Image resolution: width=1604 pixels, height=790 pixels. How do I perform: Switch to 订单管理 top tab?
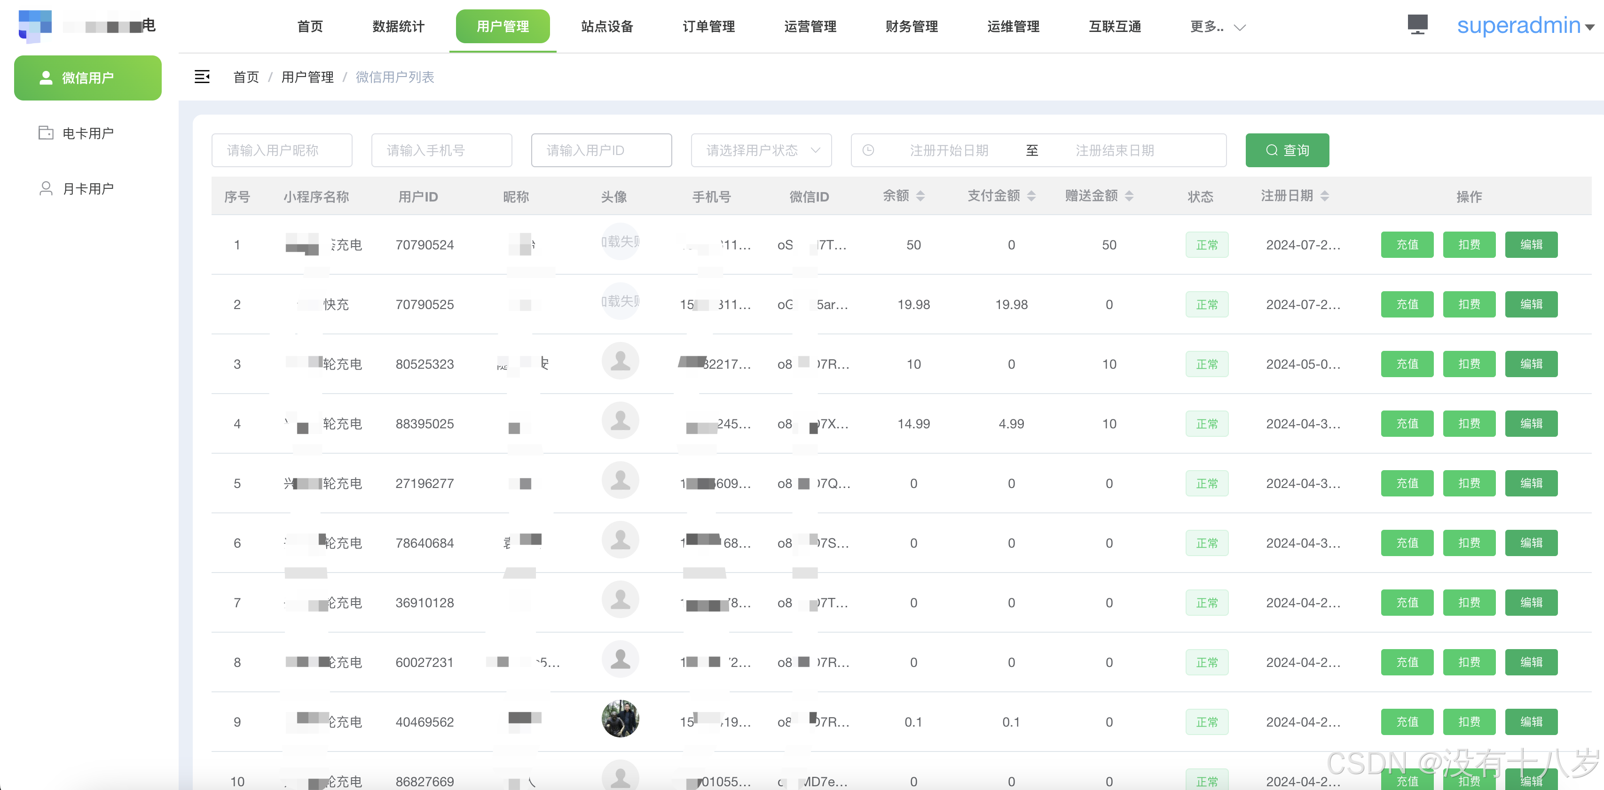click(x=708, y=27)
